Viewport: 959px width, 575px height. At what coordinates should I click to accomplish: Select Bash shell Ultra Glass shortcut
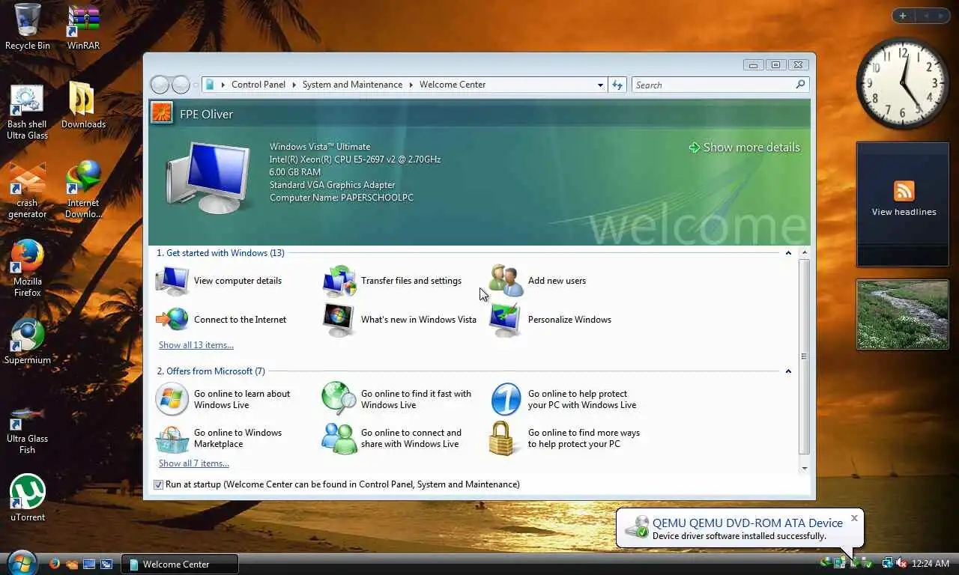pos(27,112)
